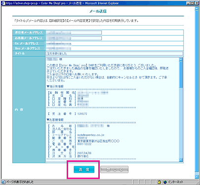This screenshot has height=185, width=200.
Task: Click the Bcc email address field
Action: point(59,48)
